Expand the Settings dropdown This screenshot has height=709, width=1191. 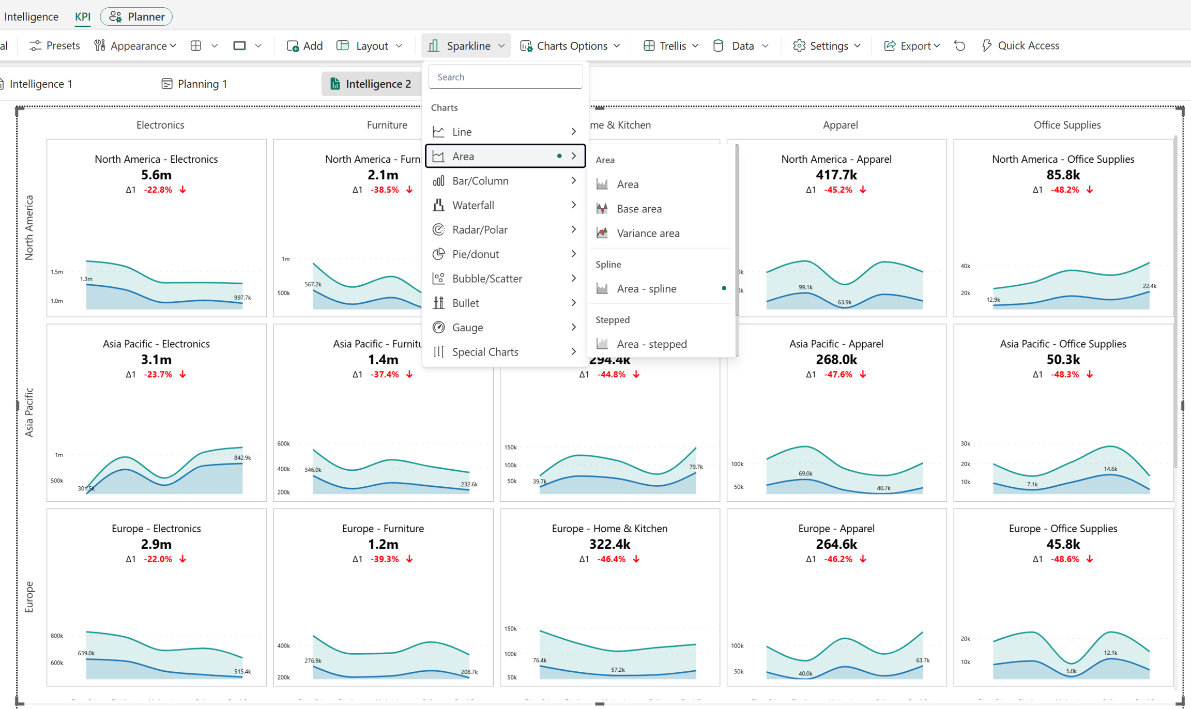pyautogui.click(x=827, y=45)
